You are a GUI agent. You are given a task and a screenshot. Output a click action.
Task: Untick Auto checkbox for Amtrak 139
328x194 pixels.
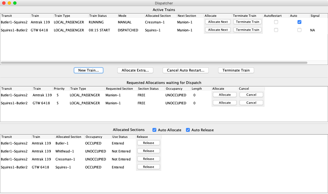[x=299, y=22]
